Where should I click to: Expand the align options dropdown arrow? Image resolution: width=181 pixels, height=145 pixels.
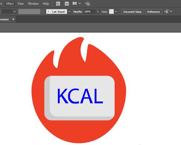[171, 11]
